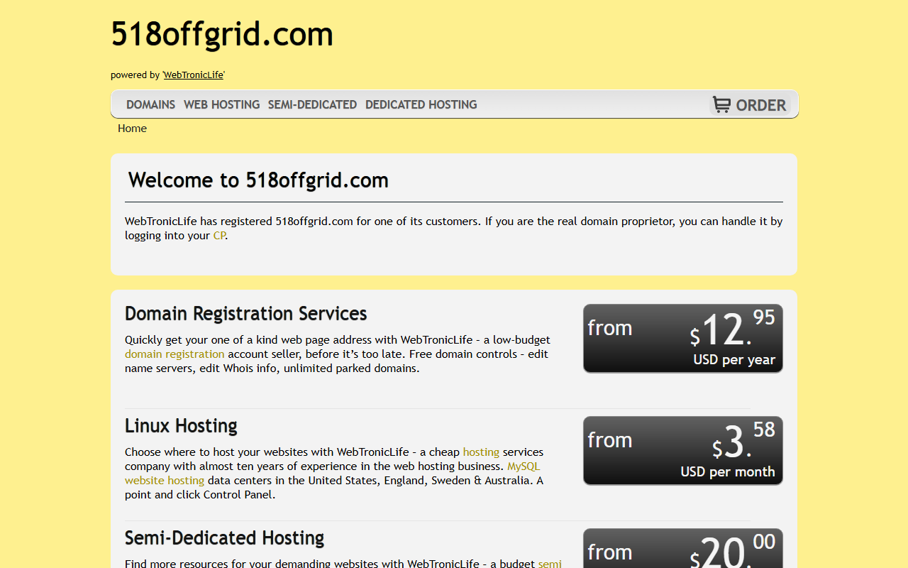The height and width of the screenshot is (568, 908).
Task: Open DEDICATED HOSTING in the nav bar
Action: [421, 104]
